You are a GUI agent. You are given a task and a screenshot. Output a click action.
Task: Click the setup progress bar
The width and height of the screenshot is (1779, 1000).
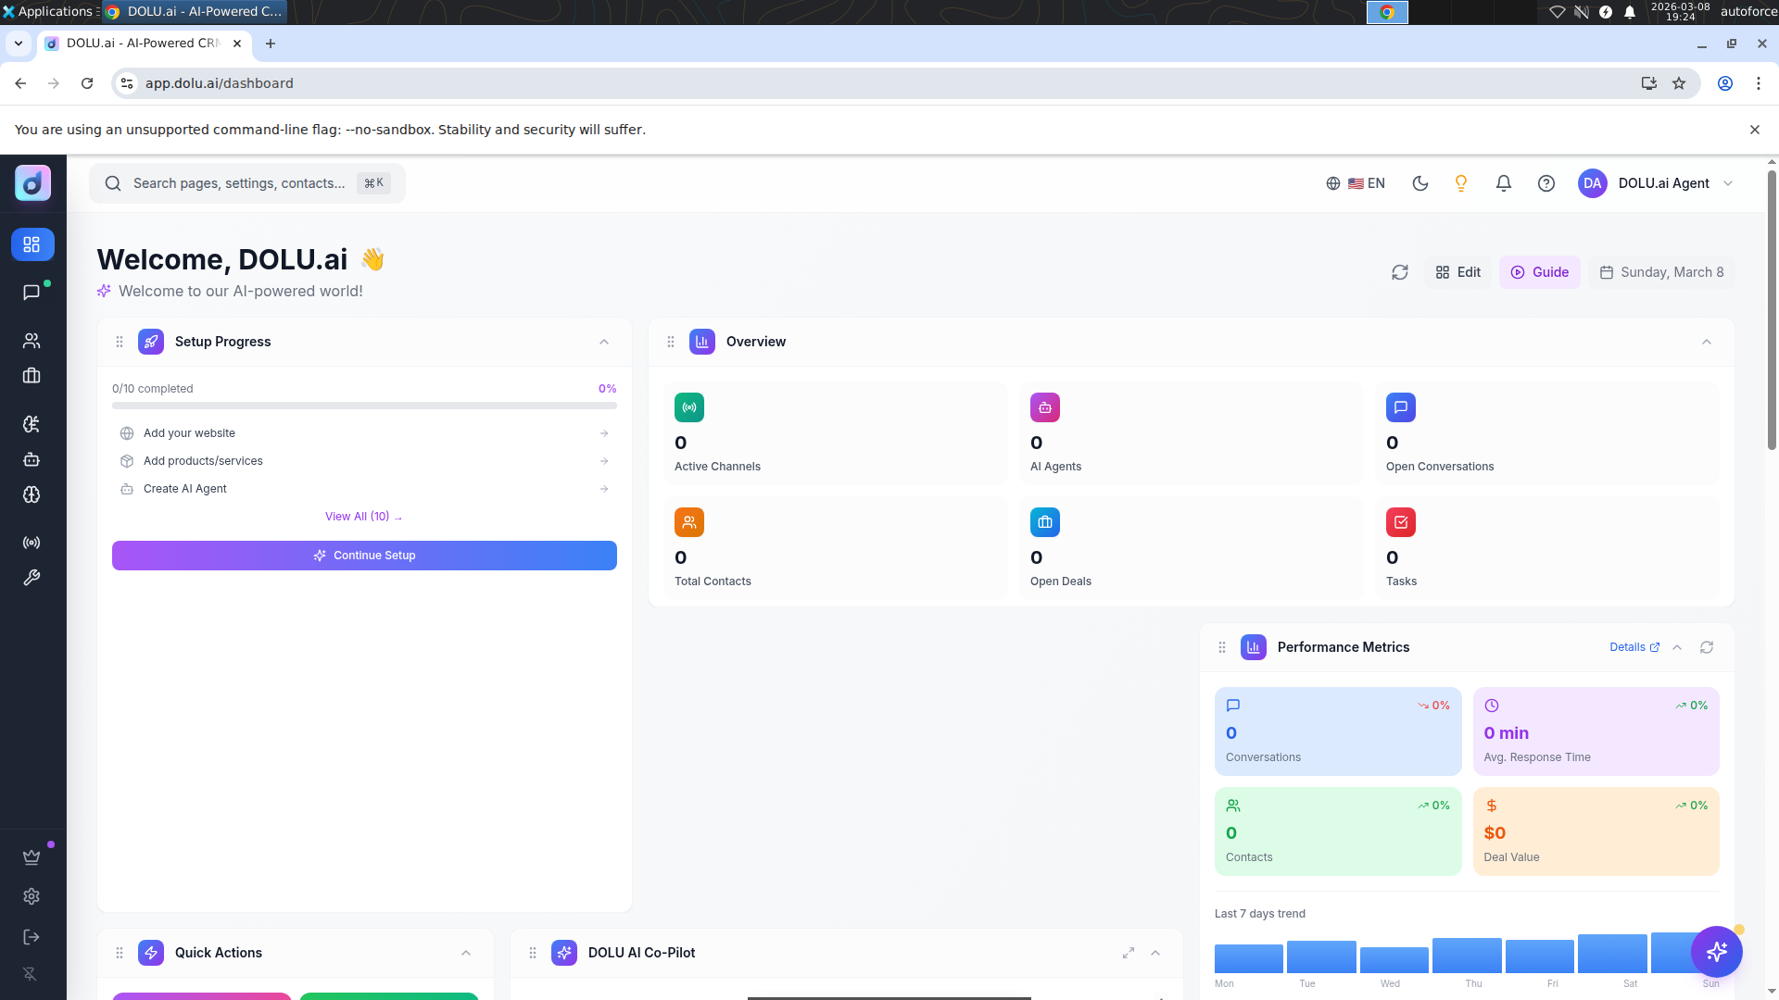point(364,406)
